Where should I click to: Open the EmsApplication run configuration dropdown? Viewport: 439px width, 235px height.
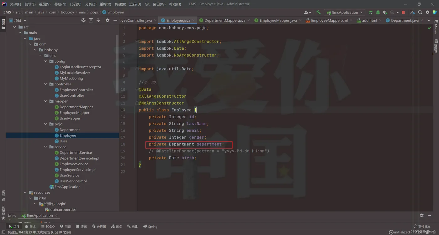tap(345, 13)
